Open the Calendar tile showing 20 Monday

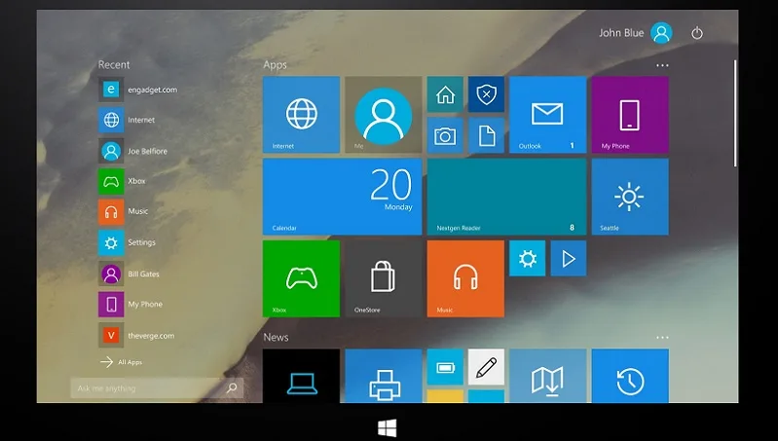coord(343,197)
